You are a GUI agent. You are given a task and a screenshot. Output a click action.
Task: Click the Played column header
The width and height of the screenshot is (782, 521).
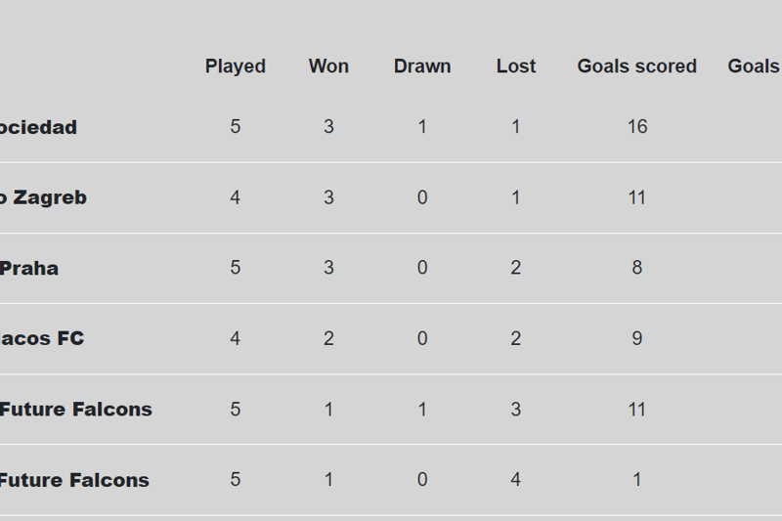tap(235, 66)
